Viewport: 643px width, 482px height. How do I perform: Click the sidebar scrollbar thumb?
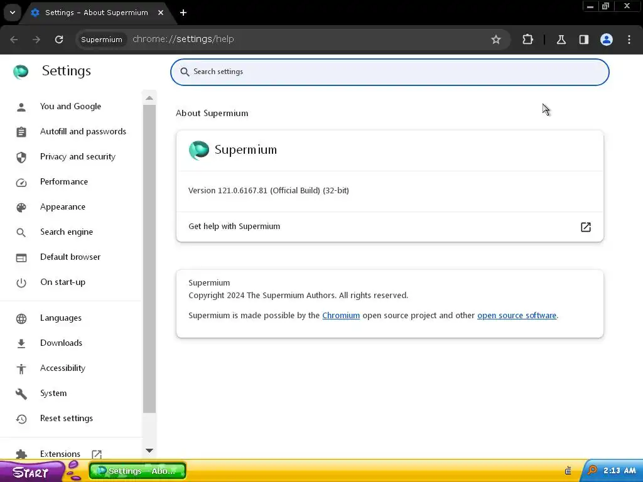[x=149, y=259]
